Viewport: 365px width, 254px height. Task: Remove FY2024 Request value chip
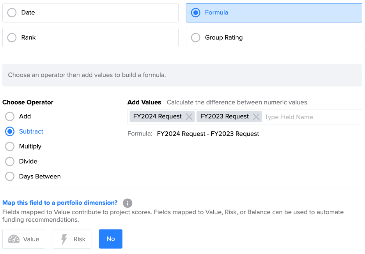click(189, 116)
